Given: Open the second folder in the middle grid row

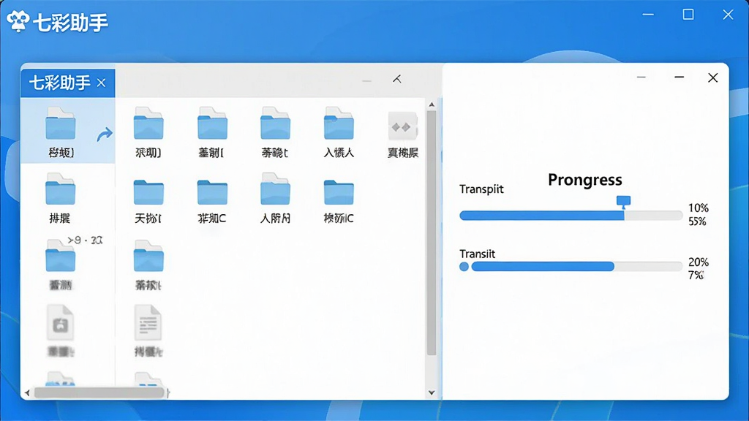Looking at the screenshot, I should point(212,192).
